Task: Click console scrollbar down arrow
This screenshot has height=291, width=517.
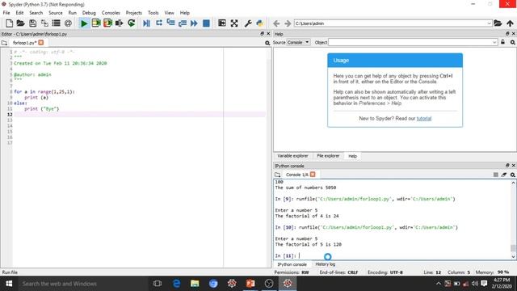Action: (x=513, y=257)
